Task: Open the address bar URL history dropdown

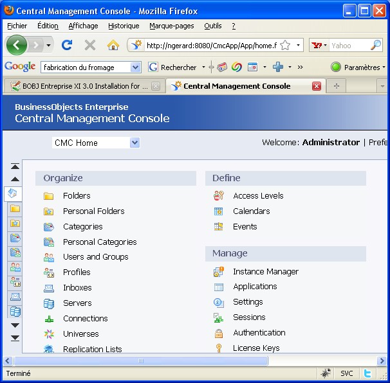Action: [x=298, y=45]
